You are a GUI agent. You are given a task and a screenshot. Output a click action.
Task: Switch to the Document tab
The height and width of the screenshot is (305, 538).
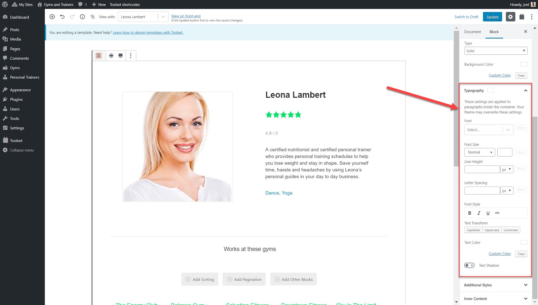point(472,32)
